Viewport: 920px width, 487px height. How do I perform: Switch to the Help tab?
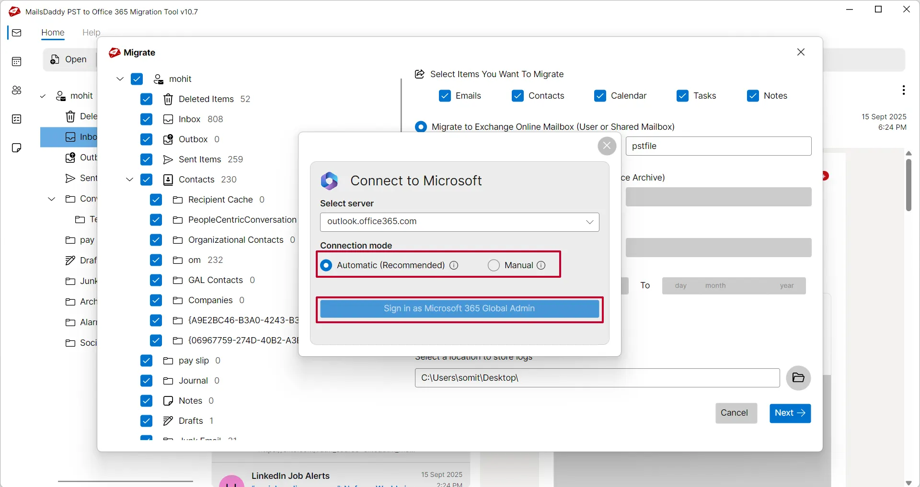(91, 33)
